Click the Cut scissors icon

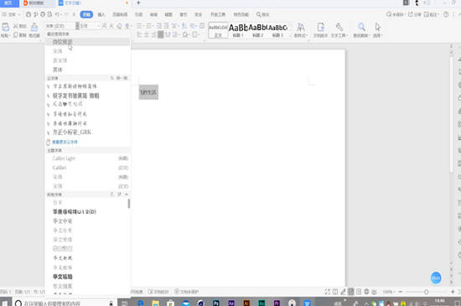pos(16,26)
